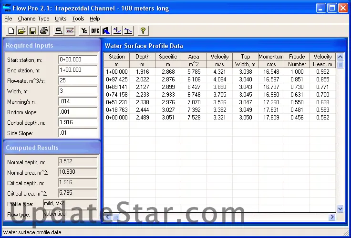Open the Channel Type menu
This screenshot has height=238, width=351.
coord(33,19)
